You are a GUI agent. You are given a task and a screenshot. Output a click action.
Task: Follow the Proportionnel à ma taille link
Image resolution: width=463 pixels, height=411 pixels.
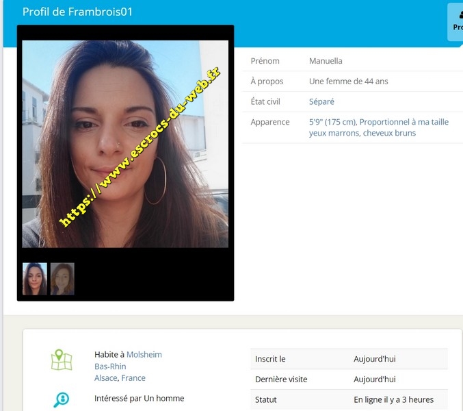click(x=404, y=122)
